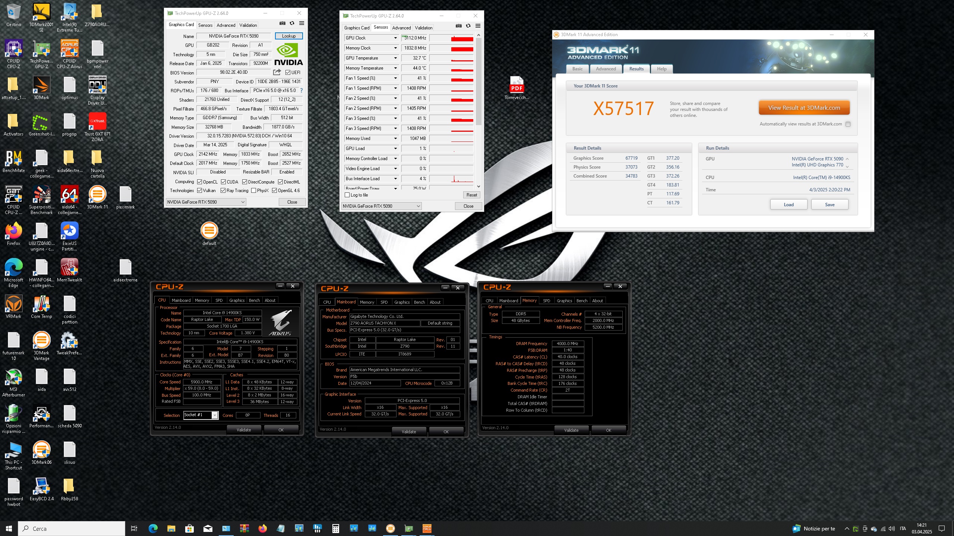The image size is (954, 536).
Task: Toggle the Vulkan checkbox in GPU-Z
Action: click(x=199, y=191)
